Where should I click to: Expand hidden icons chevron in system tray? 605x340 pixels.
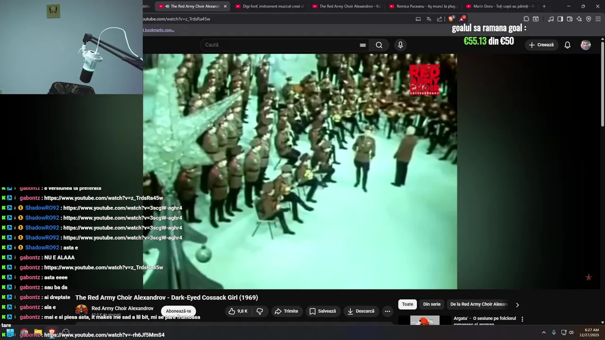[544, 332]
